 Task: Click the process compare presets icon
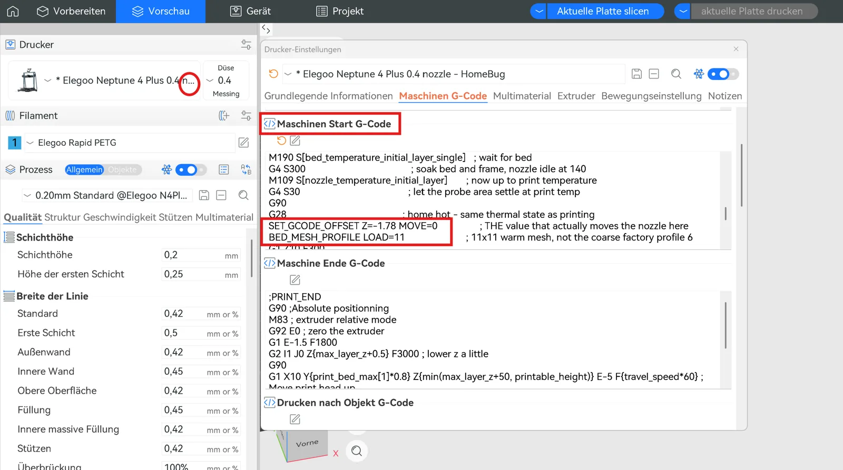click(246, 169)
